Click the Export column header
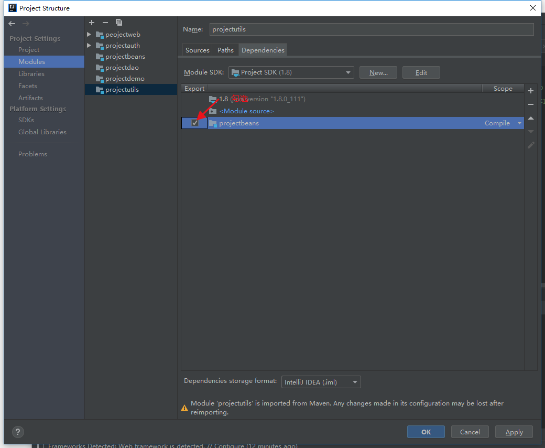The height and width of the screenshot is (448, 545). coord(194,88)
